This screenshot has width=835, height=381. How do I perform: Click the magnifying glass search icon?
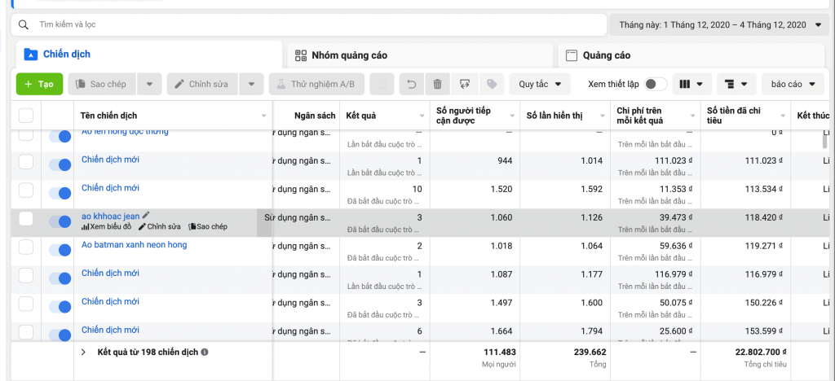point(24,24)
